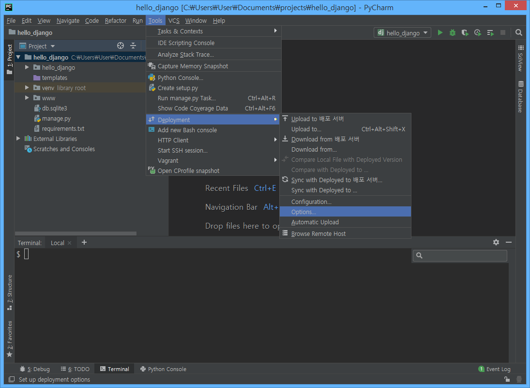Image resolution: width=530 pixels, height=388 pixels.
Task: Choose Run manage.py Task...
Action: pos(213,98)
